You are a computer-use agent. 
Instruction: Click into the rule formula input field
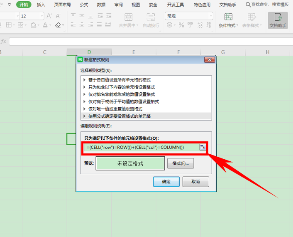click(x=142, y=147)
